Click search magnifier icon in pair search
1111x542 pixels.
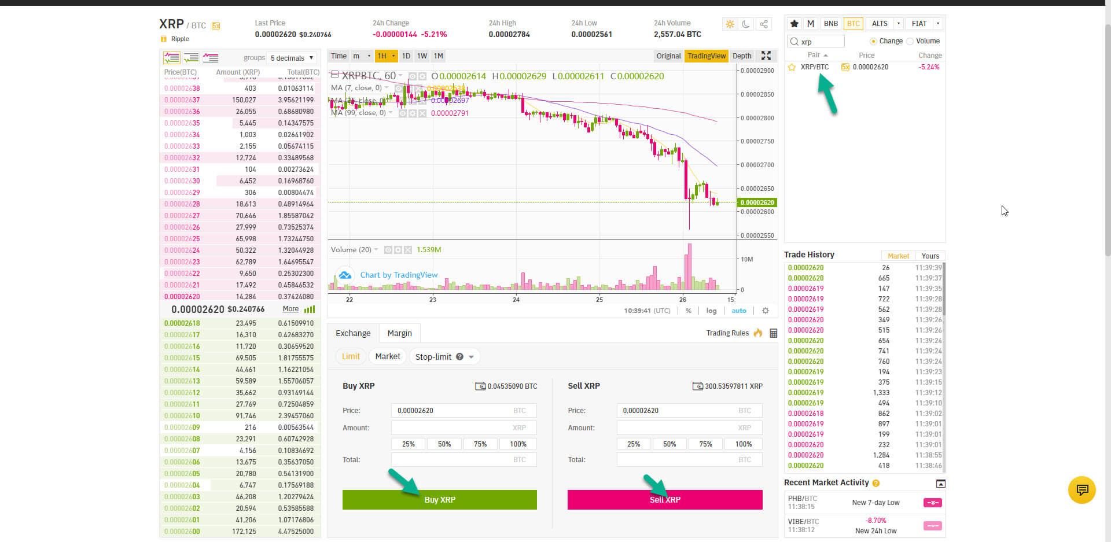click(794, 42)
